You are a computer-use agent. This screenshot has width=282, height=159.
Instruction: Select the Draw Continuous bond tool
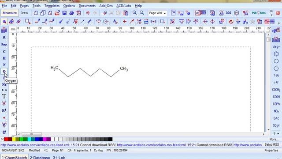point(45,22)
